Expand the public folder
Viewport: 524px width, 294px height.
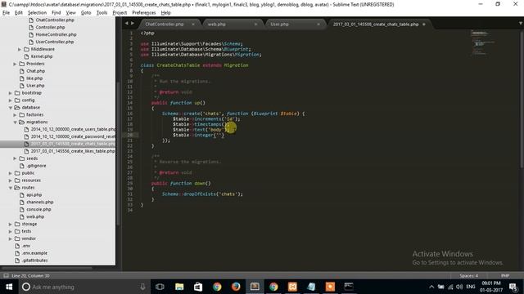(x=10, y=173)
